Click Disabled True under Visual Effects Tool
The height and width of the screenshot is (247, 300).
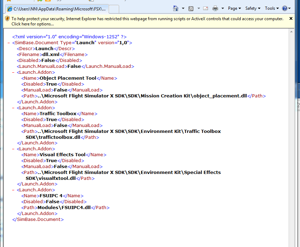click(53, 161)
